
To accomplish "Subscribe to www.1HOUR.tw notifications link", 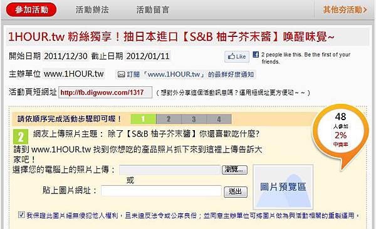I will click(190, 74).
